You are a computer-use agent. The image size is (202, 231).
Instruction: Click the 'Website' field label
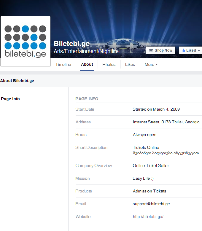click(x=83, y=216)
